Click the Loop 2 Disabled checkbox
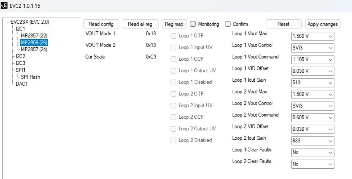This screenshot has width=352, height=179. tap(173, 140)
